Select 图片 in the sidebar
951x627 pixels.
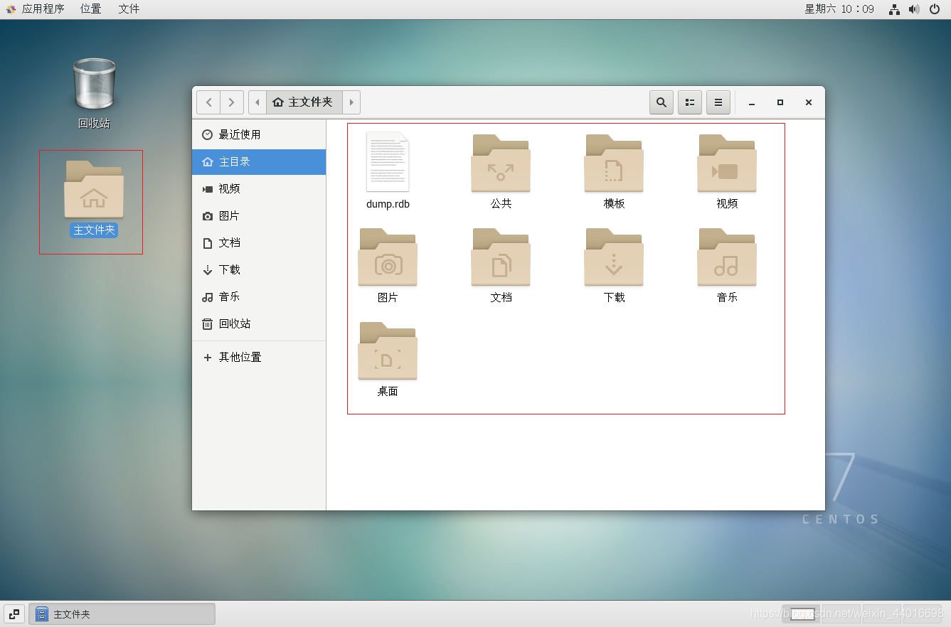pyautogui.click(x=259, y=215)
